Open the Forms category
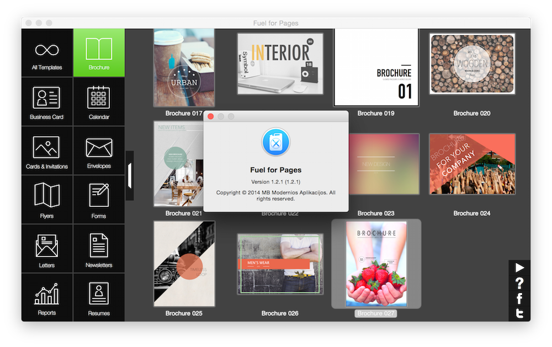The width and height of the screenshot is (552, 347). 99,200
